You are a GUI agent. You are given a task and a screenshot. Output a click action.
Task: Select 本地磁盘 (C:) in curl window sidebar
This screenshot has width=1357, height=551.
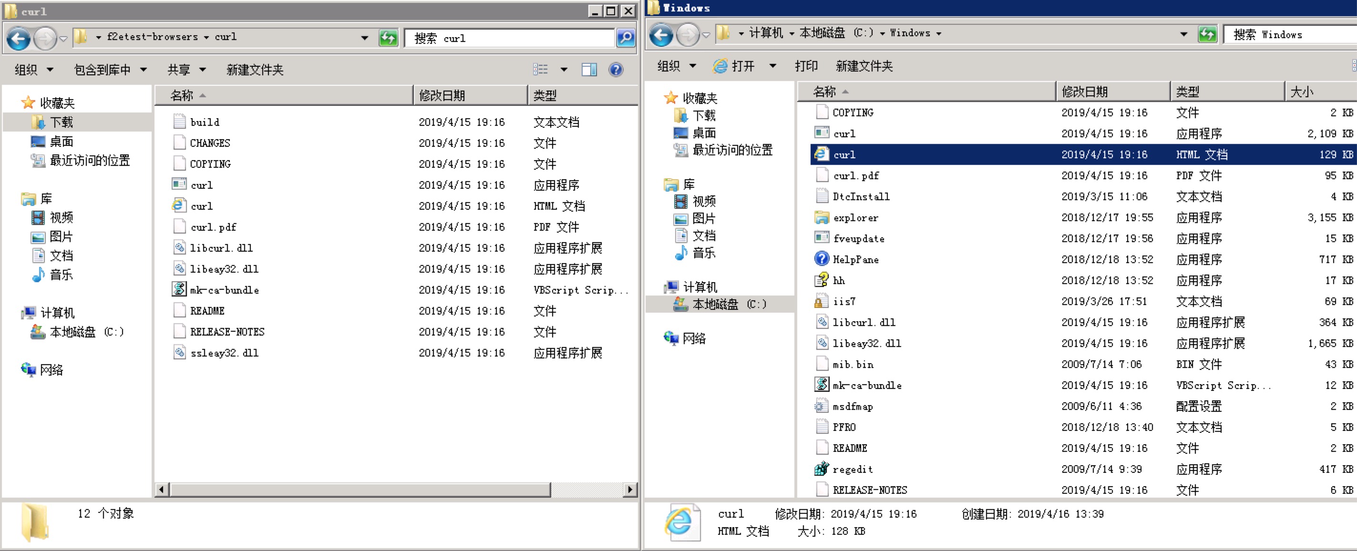[77, 332]
